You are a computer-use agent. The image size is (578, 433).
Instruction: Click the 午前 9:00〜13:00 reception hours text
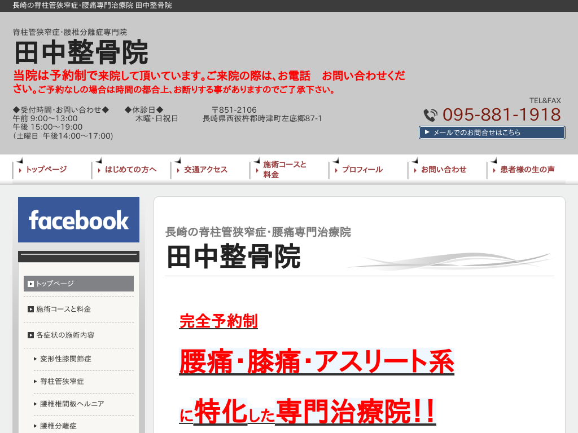point(45,118)
